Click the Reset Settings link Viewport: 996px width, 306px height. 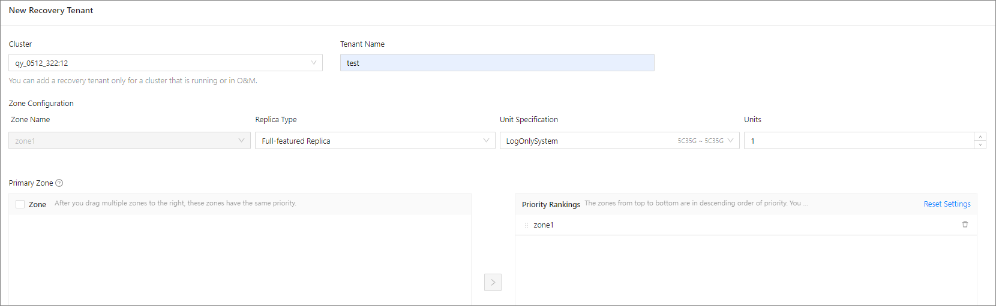(x=947, y=204)
